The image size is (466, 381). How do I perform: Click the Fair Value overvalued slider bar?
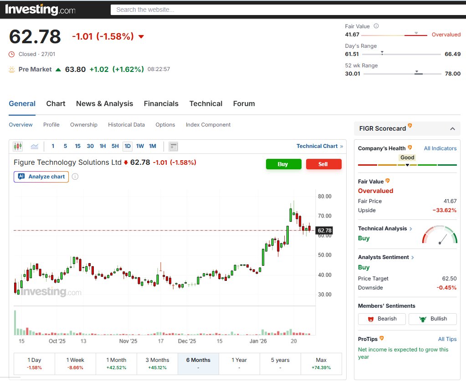394,35
